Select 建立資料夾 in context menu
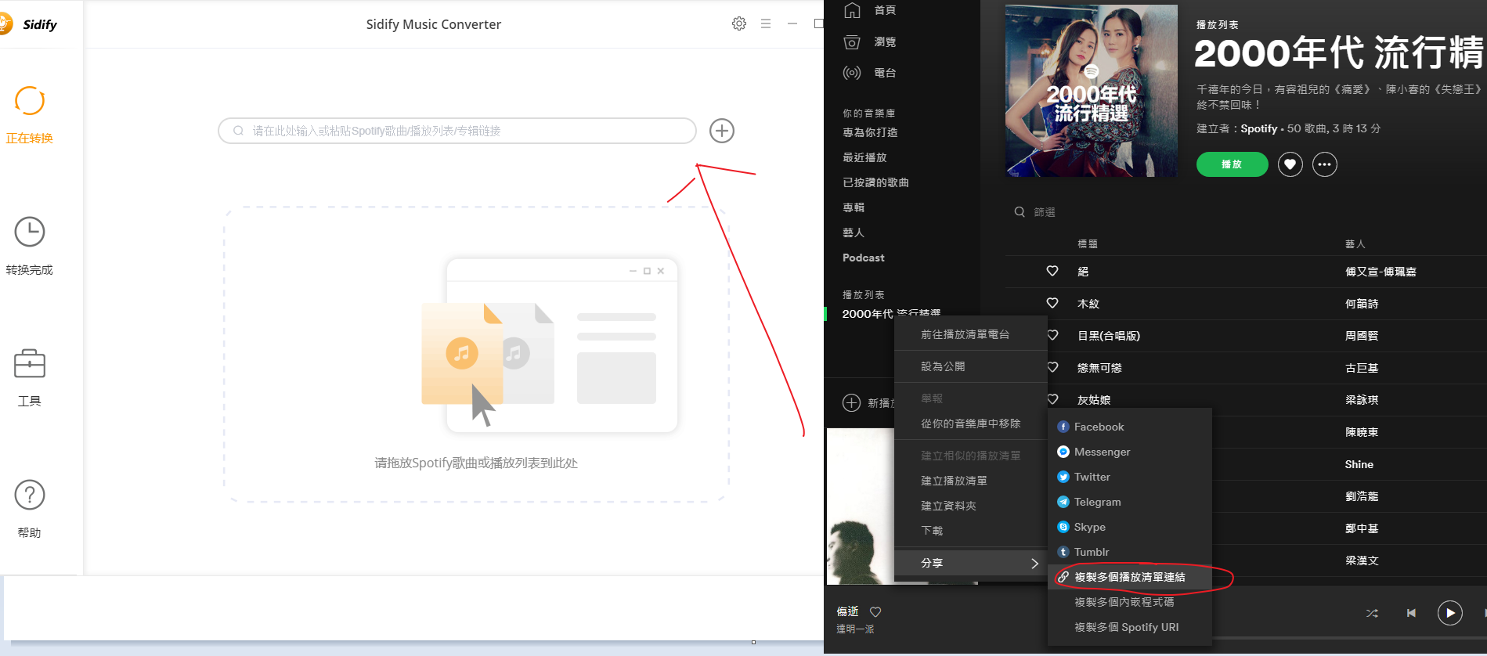This screenshot has height=656, width=1487. coord(971,506)
